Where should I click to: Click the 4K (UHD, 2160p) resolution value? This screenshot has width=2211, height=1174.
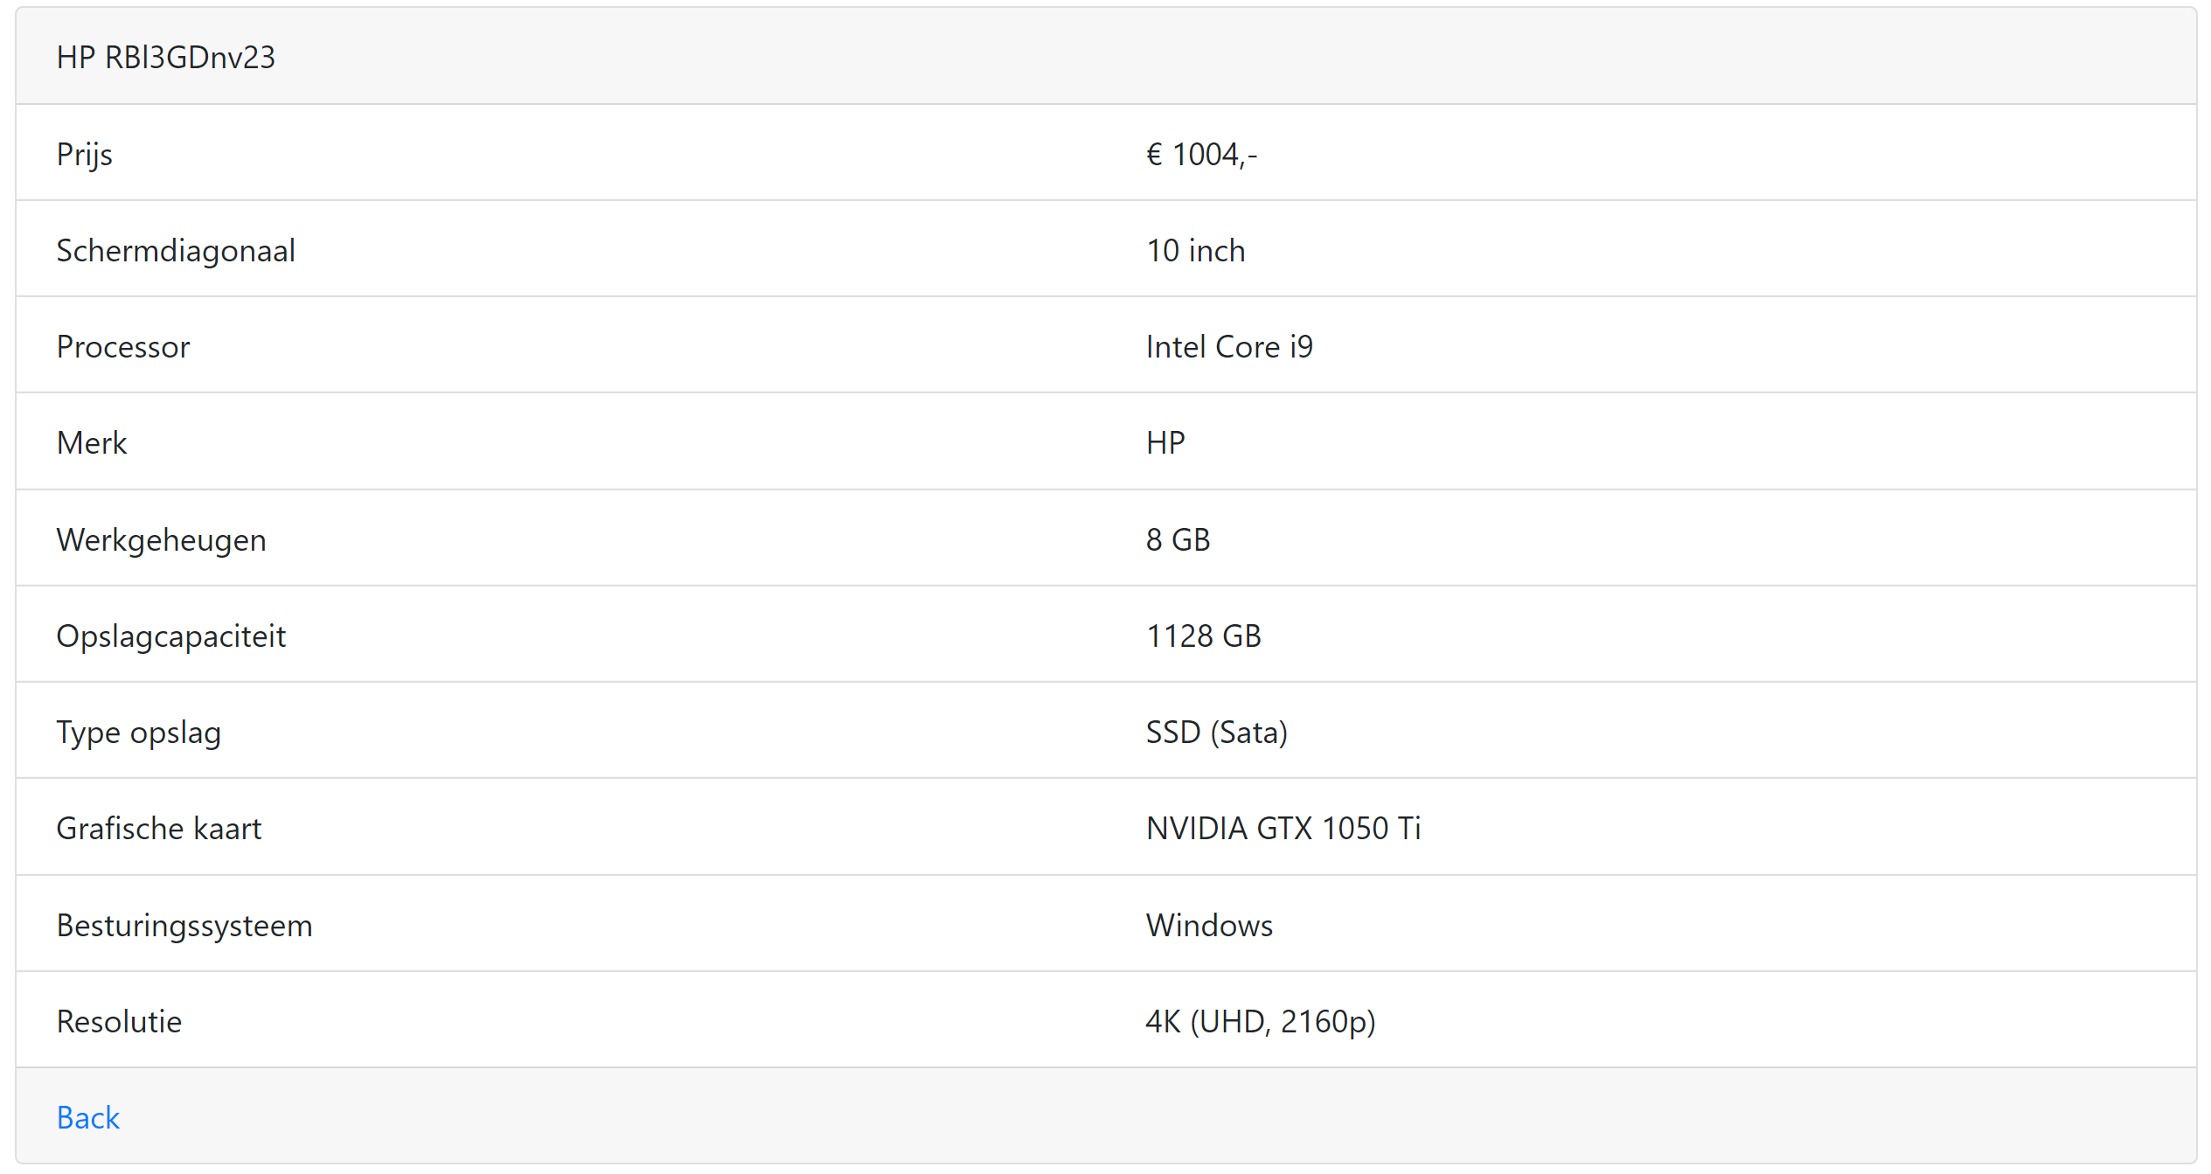tap(1260, 1022)
